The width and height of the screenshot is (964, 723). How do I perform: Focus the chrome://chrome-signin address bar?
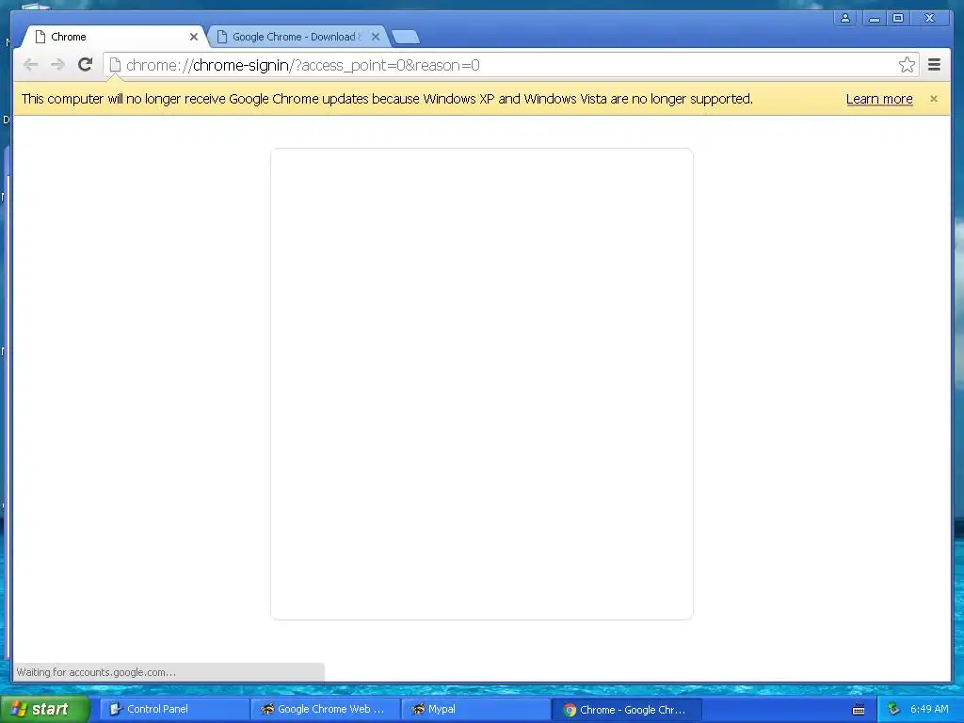click(510, 65)
